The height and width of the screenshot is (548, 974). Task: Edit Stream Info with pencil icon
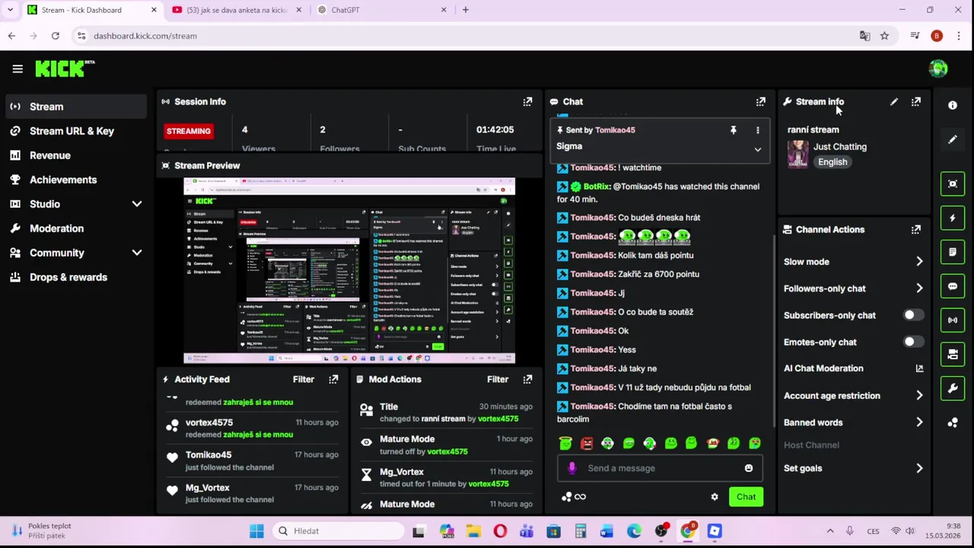[894, 101]
